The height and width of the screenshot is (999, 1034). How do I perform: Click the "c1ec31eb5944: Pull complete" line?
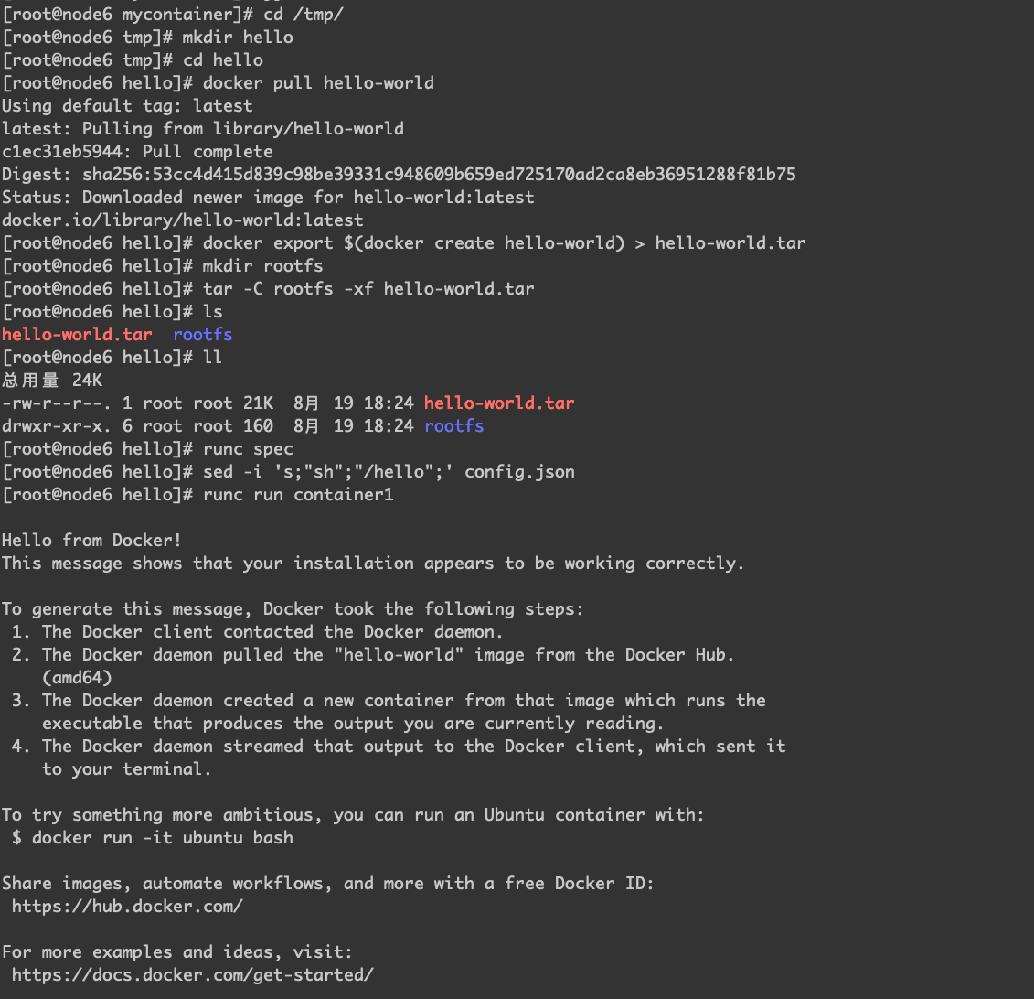click(137, 152)
